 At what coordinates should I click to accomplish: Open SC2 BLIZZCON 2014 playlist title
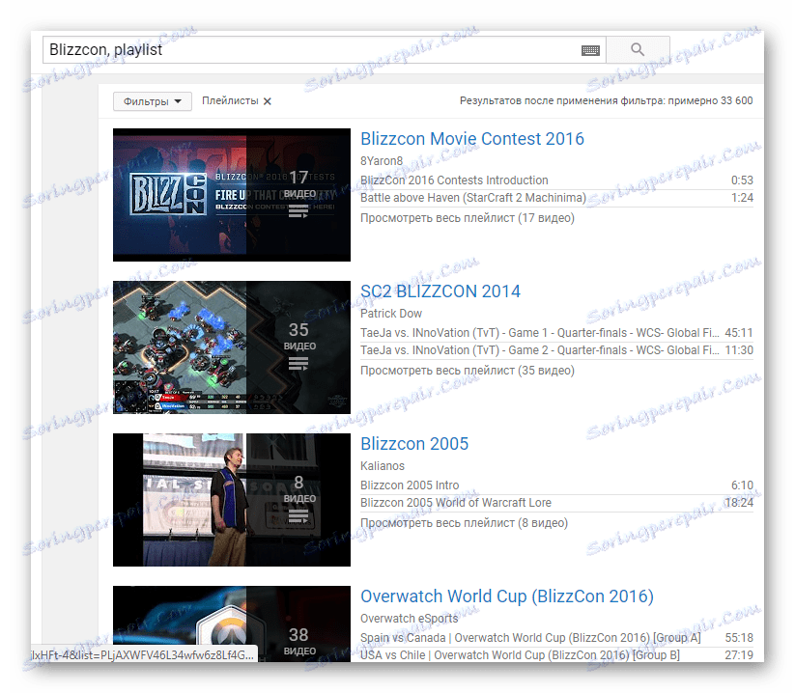(440, 291)
